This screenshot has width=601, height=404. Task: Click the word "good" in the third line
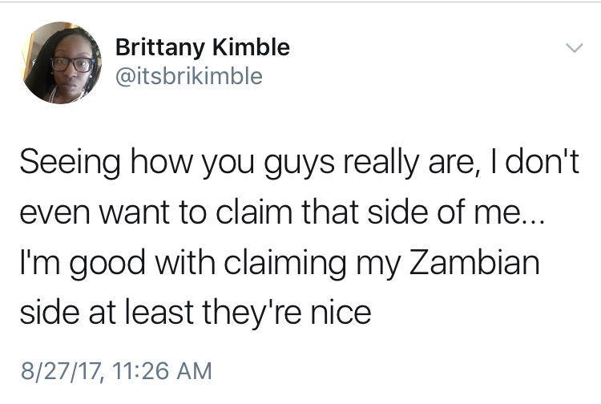click(x=107, y=265)
